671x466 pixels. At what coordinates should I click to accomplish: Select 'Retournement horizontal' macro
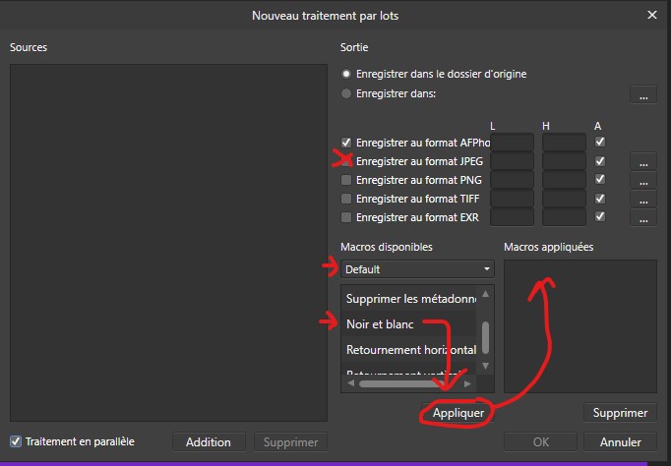[x=410, y=350]
